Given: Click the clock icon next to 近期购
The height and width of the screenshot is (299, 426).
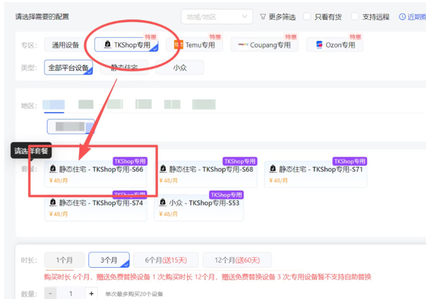Looking at the screenshot, I should (x=402, y=17).
